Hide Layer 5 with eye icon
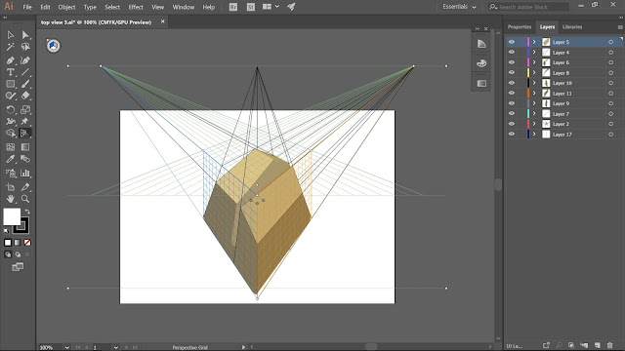 [x=512, y=42]
